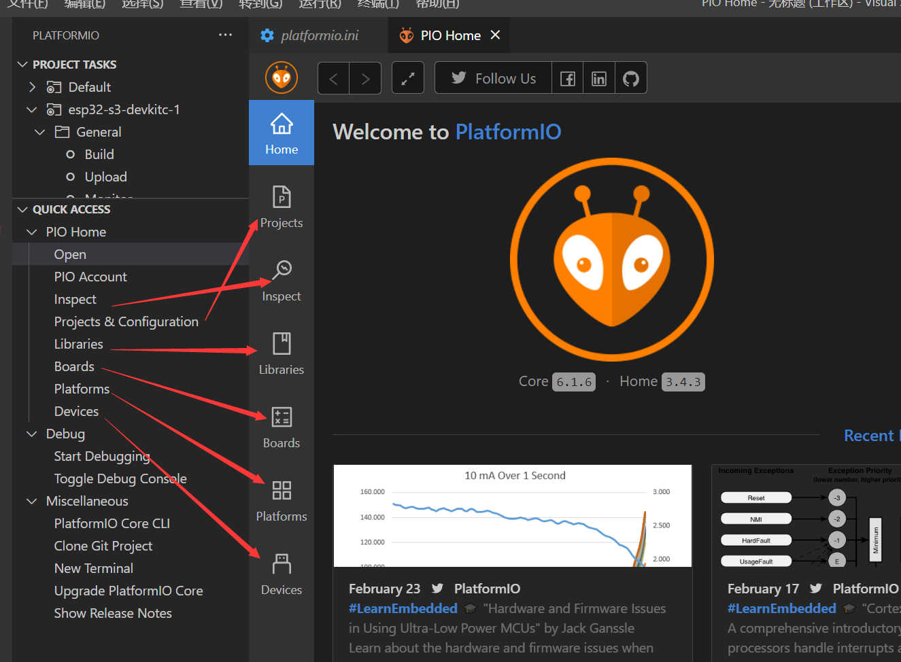Open Libraries in PIO Home sidebar

pos(282,353)
